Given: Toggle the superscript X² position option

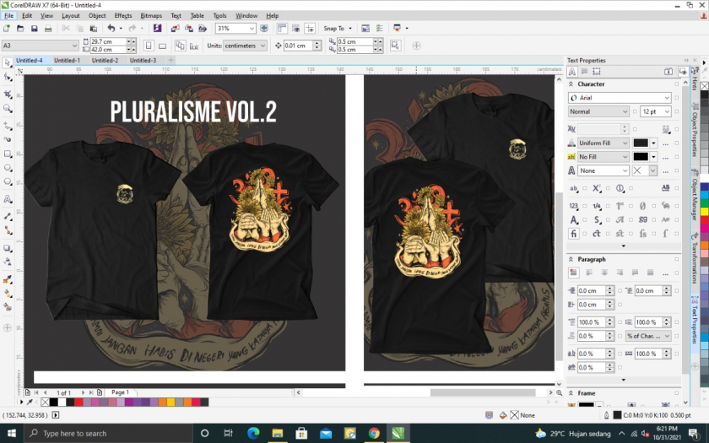Looking at the screenshot, I should tap(597, 188).
